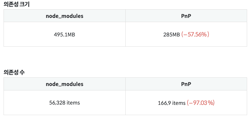Click the 495.1MB cell
Image resolution: width=250 pixels, height=117 pixels.
(64, 35)
